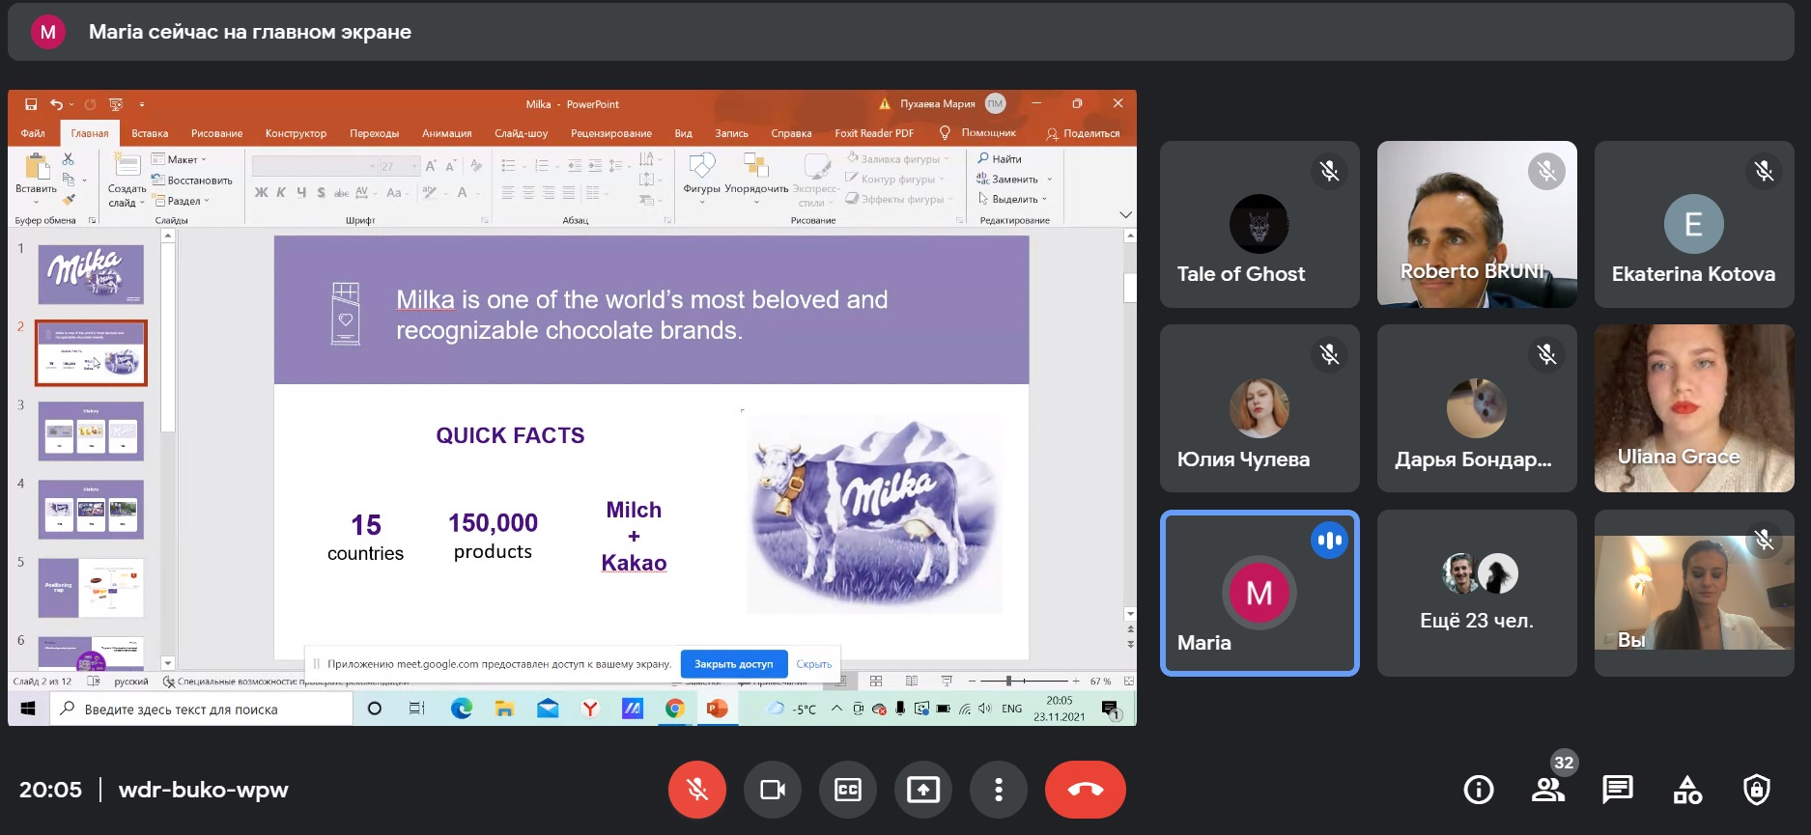Show participants list with the people icon
This screenshot has height=835, width=1811.
1548,790
